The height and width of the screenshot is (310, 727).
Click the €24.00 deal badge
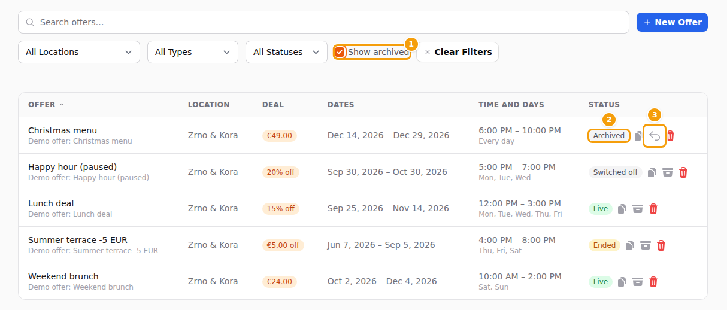tap(280, 282)
